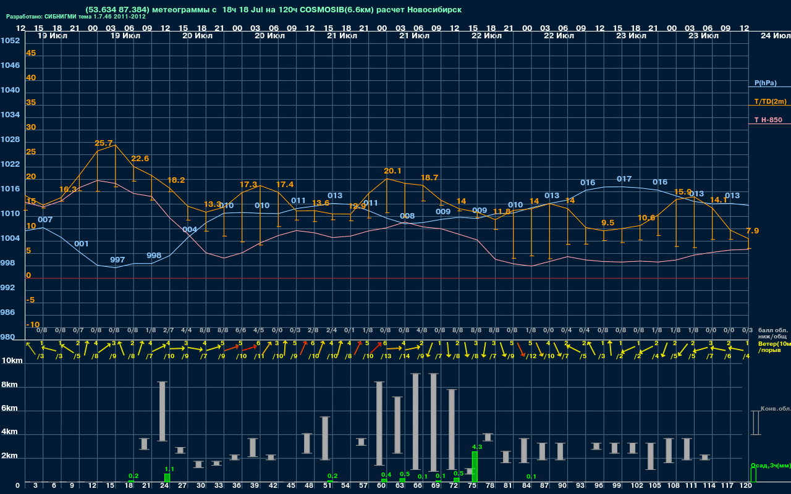Click the 10km height axis label
The height and width of the screenshot is (494, 791).
(x=13, y=360)
